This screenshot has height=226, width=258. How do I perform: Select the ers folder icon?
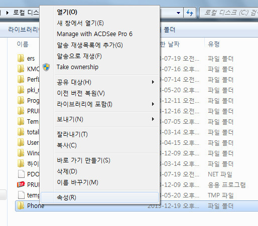21,58
